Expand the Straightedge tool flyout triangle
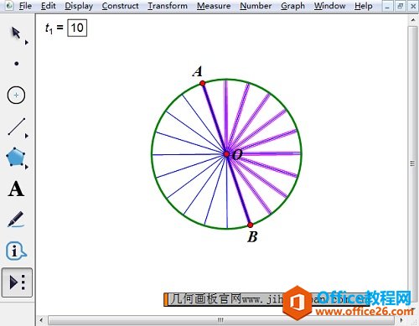Image resolution: width=419 pixels, height=326 pixels. pyautogui.click(x=27, y=136)
